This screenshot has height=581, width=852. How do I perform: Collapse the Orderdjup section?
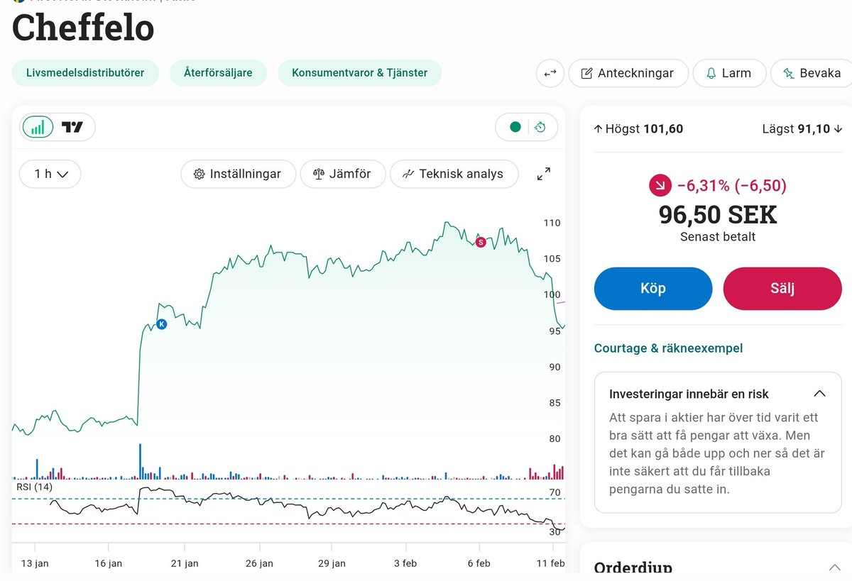point(834,567)
